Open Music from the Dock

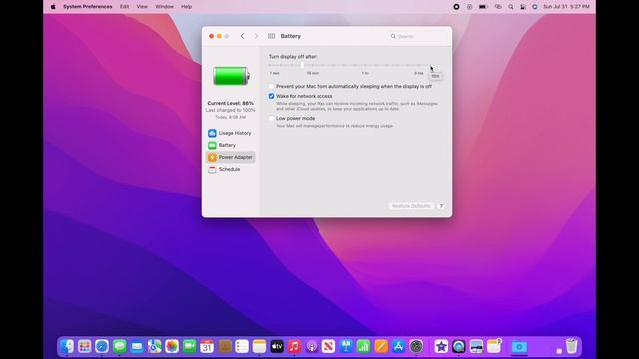click(x=294, y=346)
